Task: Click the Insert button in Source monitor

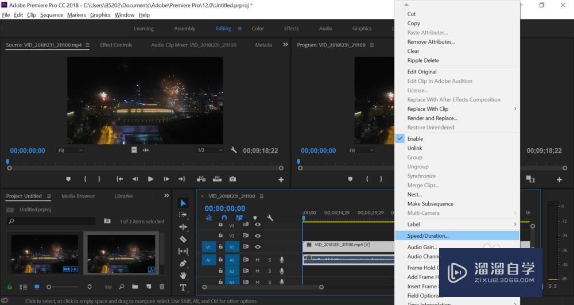Action: coord(201,179)
